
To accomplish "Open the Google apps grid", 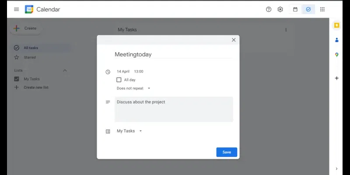I will [x=322, y=9].
